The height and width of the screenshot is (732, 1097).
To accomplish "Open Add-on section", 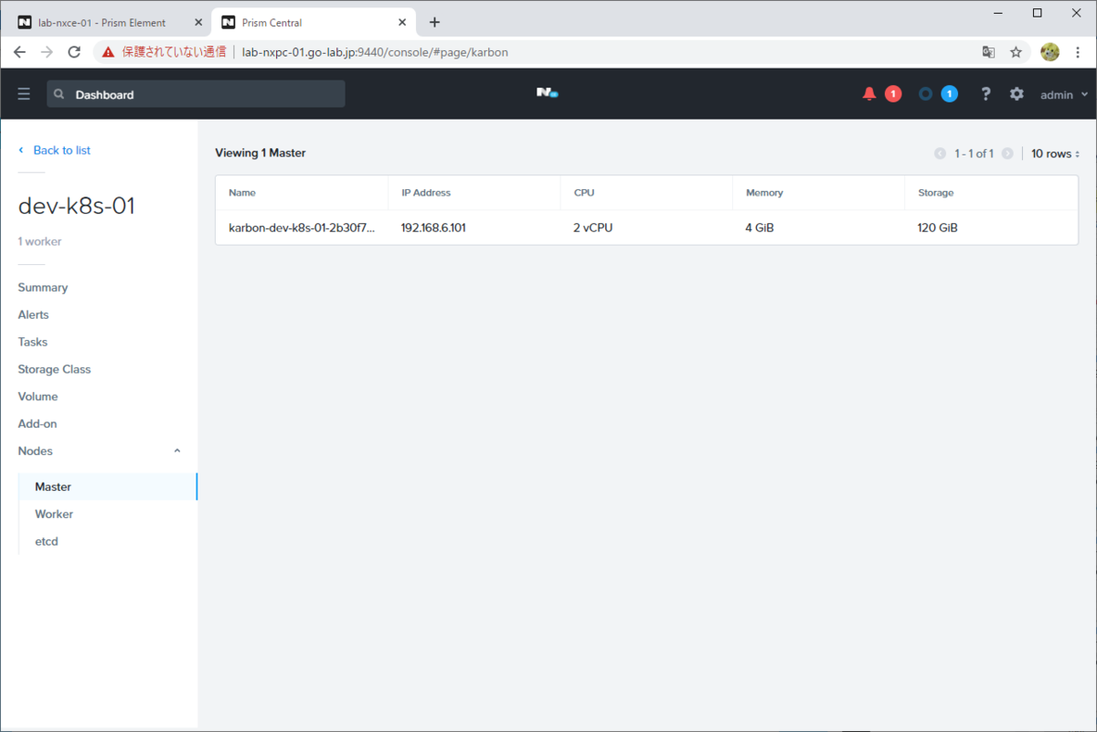I will 37,424.
